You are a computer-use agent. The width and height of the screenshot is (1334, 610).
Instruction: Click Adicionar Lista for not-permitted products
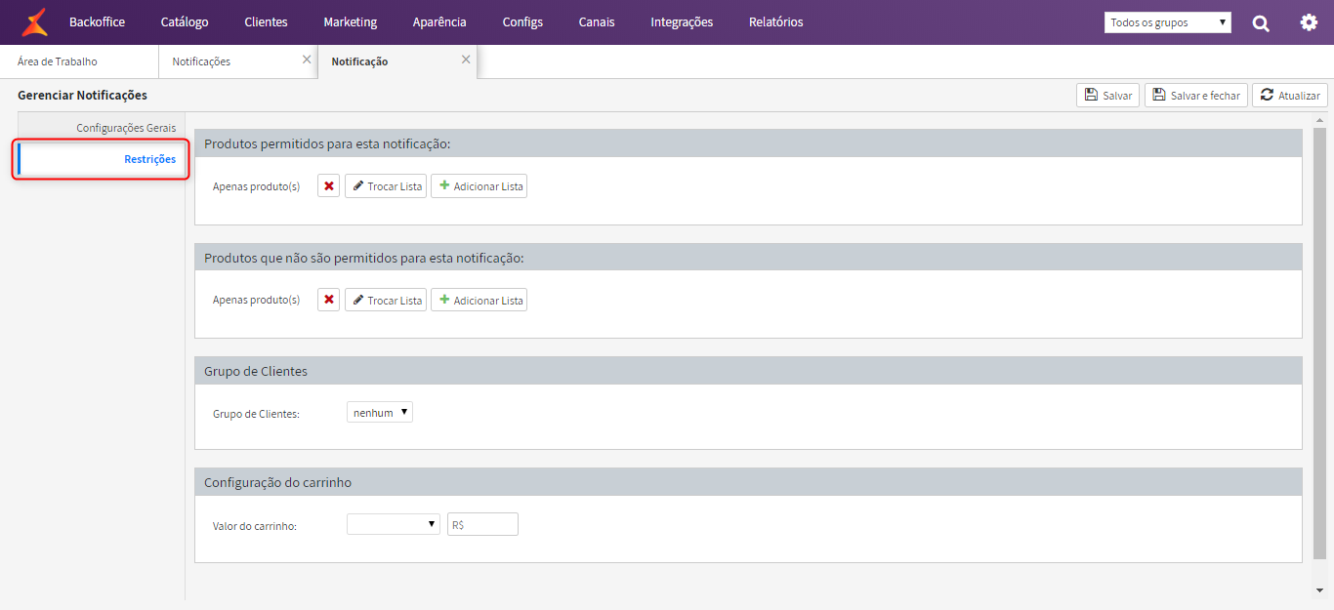point(479,300)
